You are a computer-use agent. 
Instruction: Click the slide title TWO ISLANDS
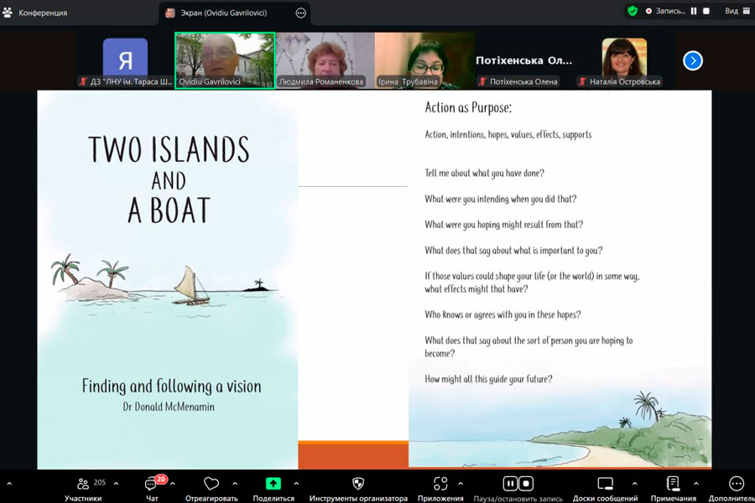click(x=169, y=149)
